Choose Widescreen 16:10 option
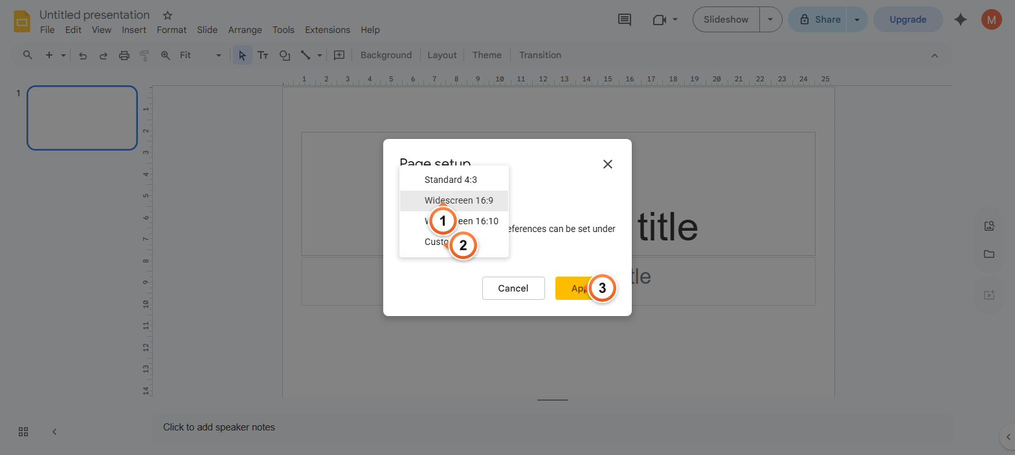The width and height of the screenshot is (1015, 455). [454, 221]
